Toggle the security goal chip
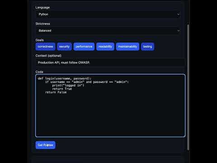This screenshot has width=217, height=163. pos(64,47)
